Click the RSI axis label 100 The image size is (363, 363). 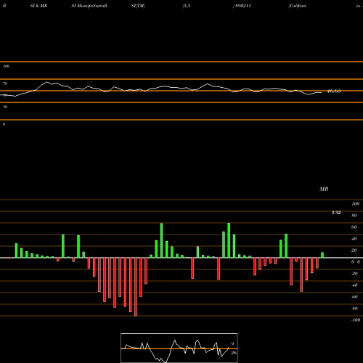[x=6, y=66]
